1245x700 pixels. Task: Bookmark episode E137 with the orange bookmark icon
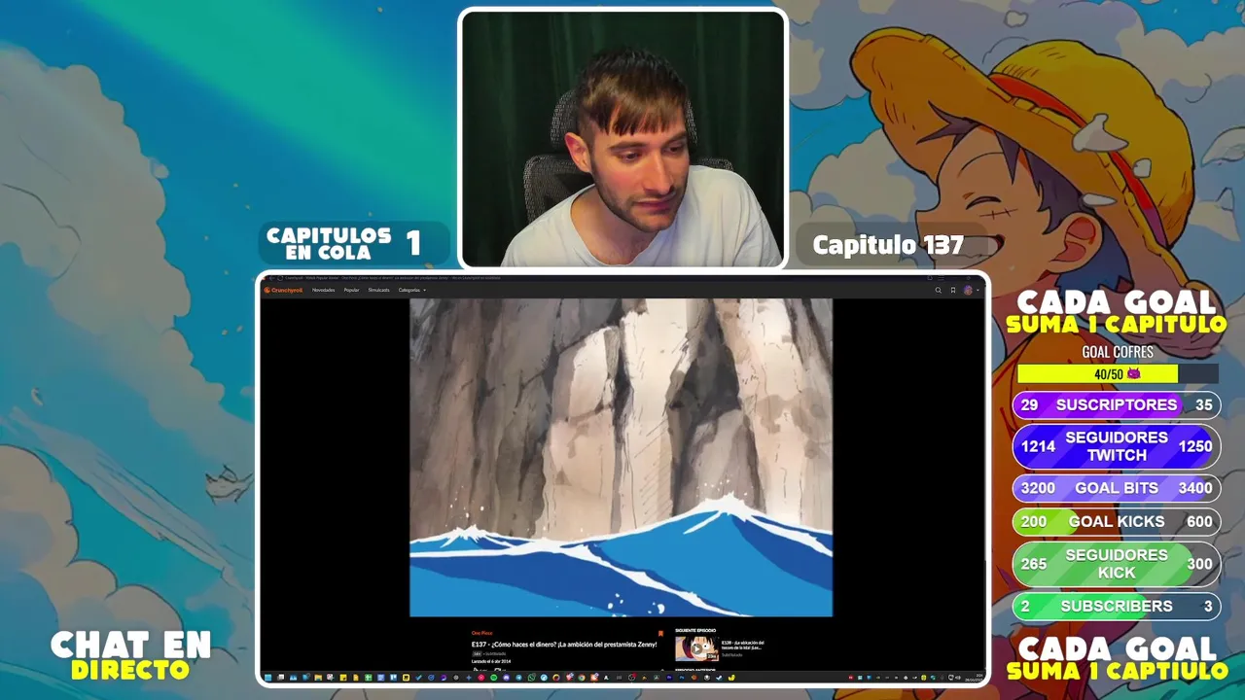click(x=660, y=633)
